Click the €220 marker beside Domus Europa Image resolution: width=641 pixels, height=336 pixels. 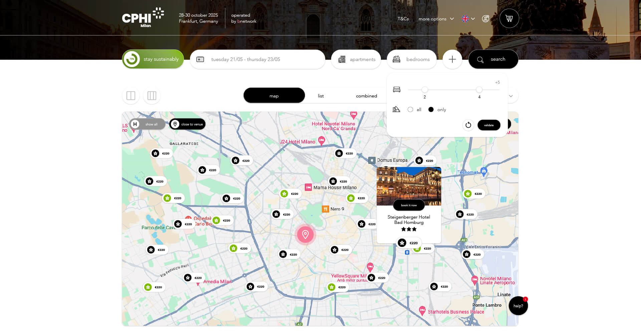tap(425, 161)
